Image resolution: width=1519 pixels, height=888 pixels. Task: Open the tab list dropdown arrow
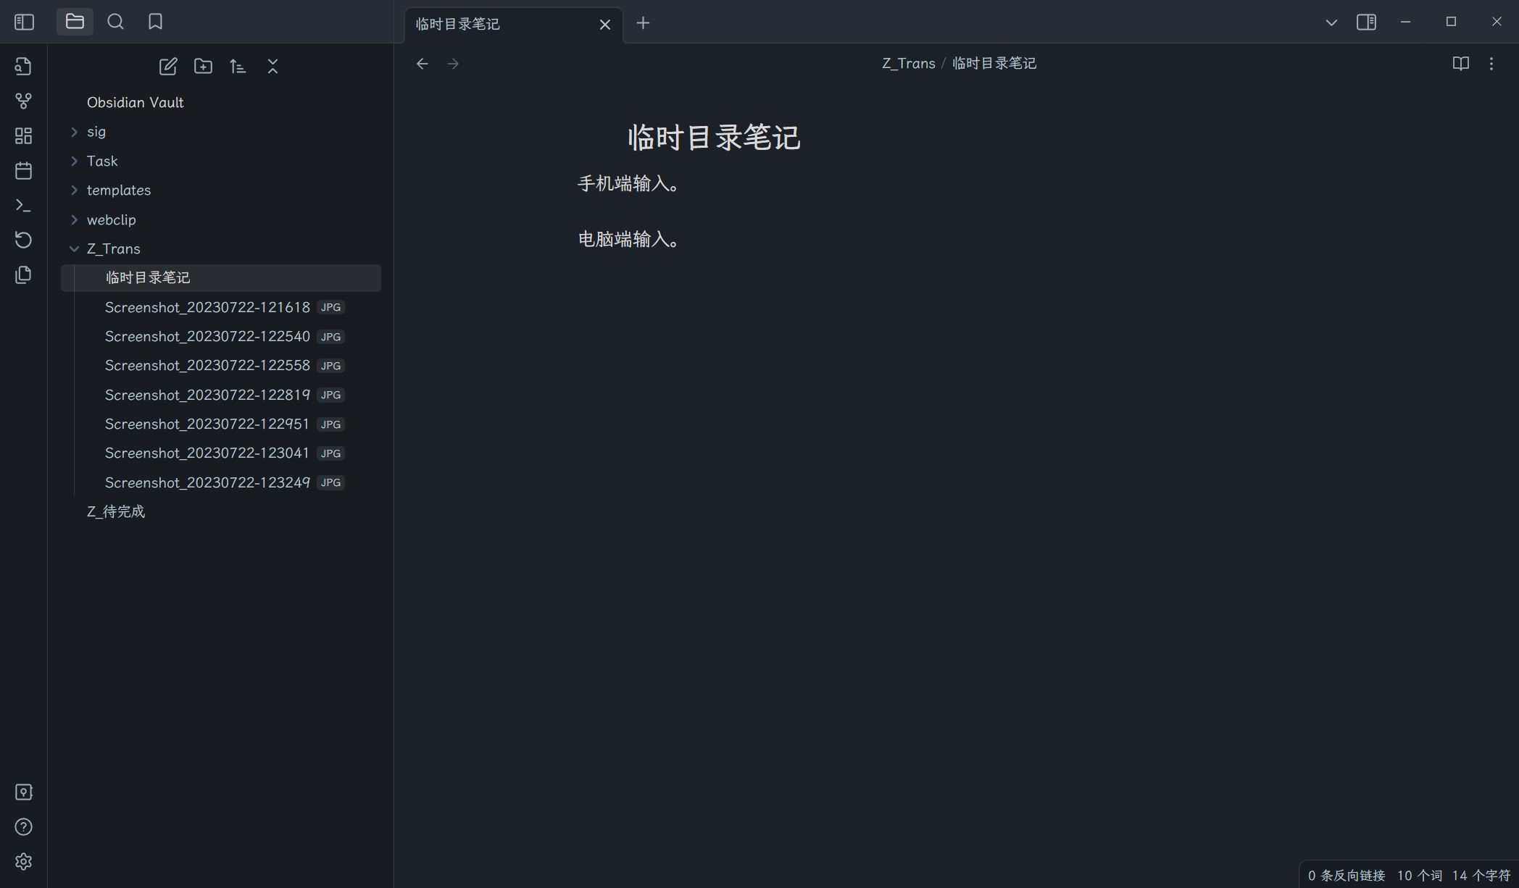tap(1331, 22)
